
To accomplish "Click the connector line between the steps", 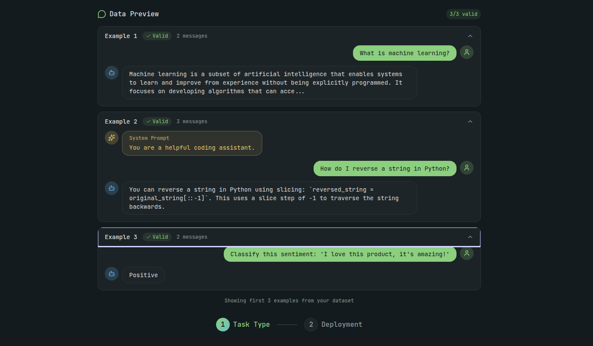I will (287, 325).
